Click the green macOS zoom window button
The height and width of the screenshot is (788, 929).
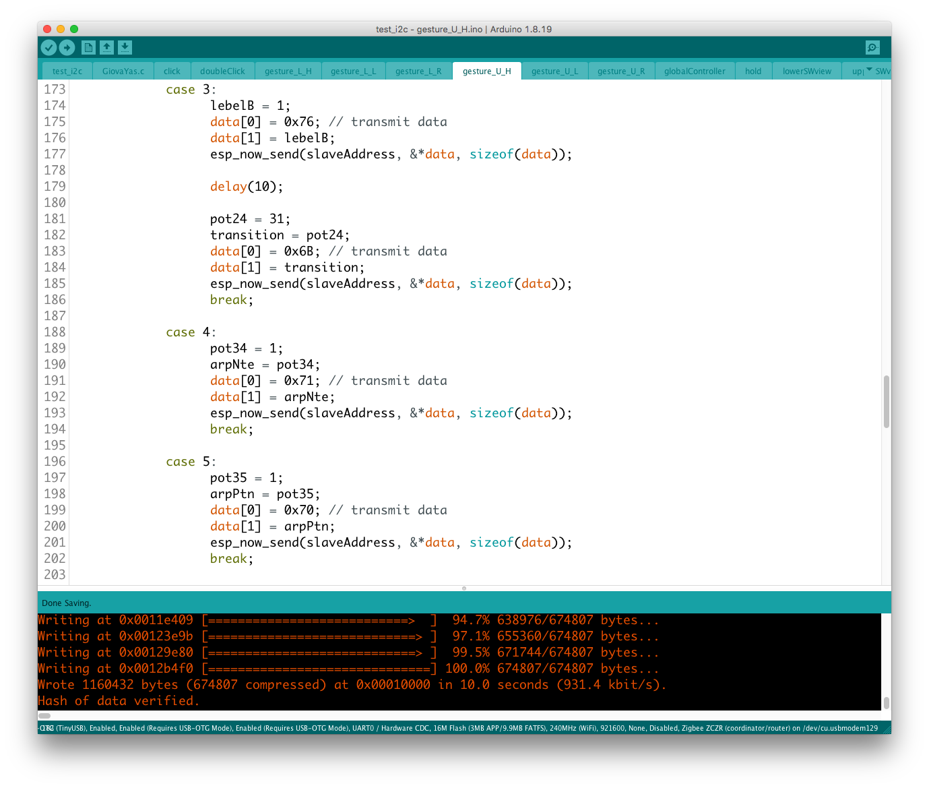point(74,29)
